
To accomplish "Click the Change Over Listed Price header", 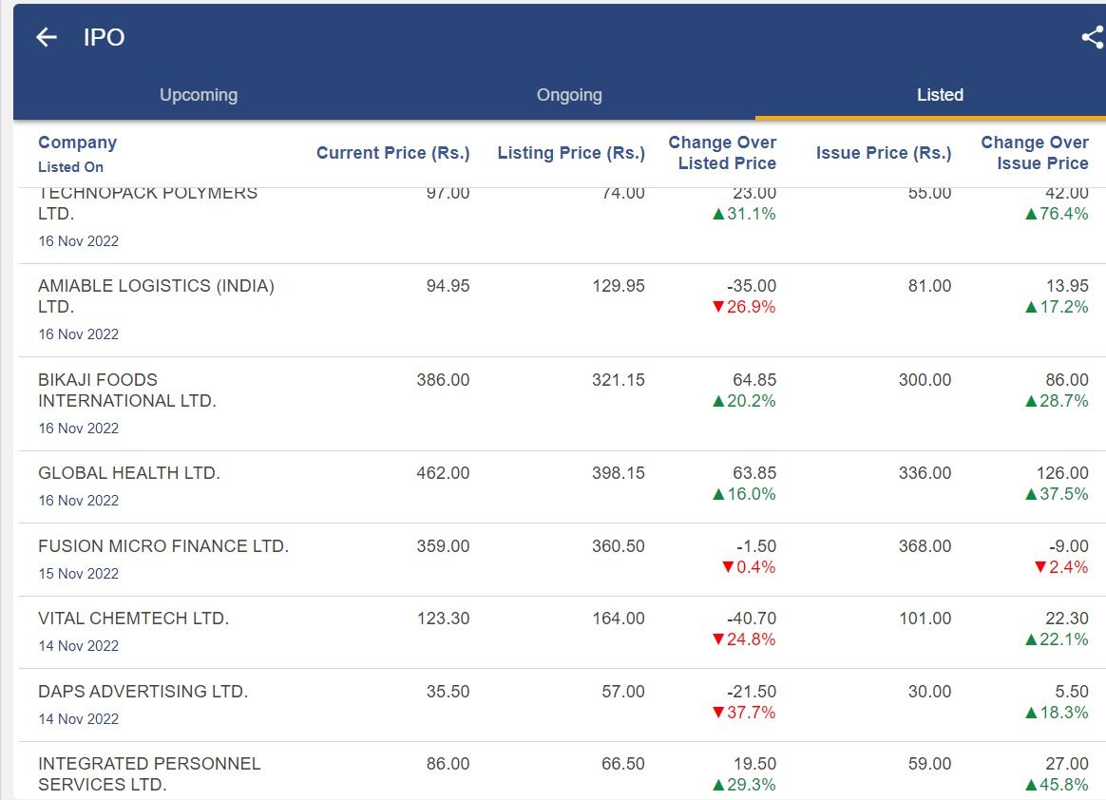I will 722,152.
